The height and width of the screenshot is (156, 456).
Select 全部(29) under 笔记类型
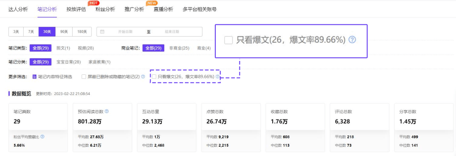point(41,48)
